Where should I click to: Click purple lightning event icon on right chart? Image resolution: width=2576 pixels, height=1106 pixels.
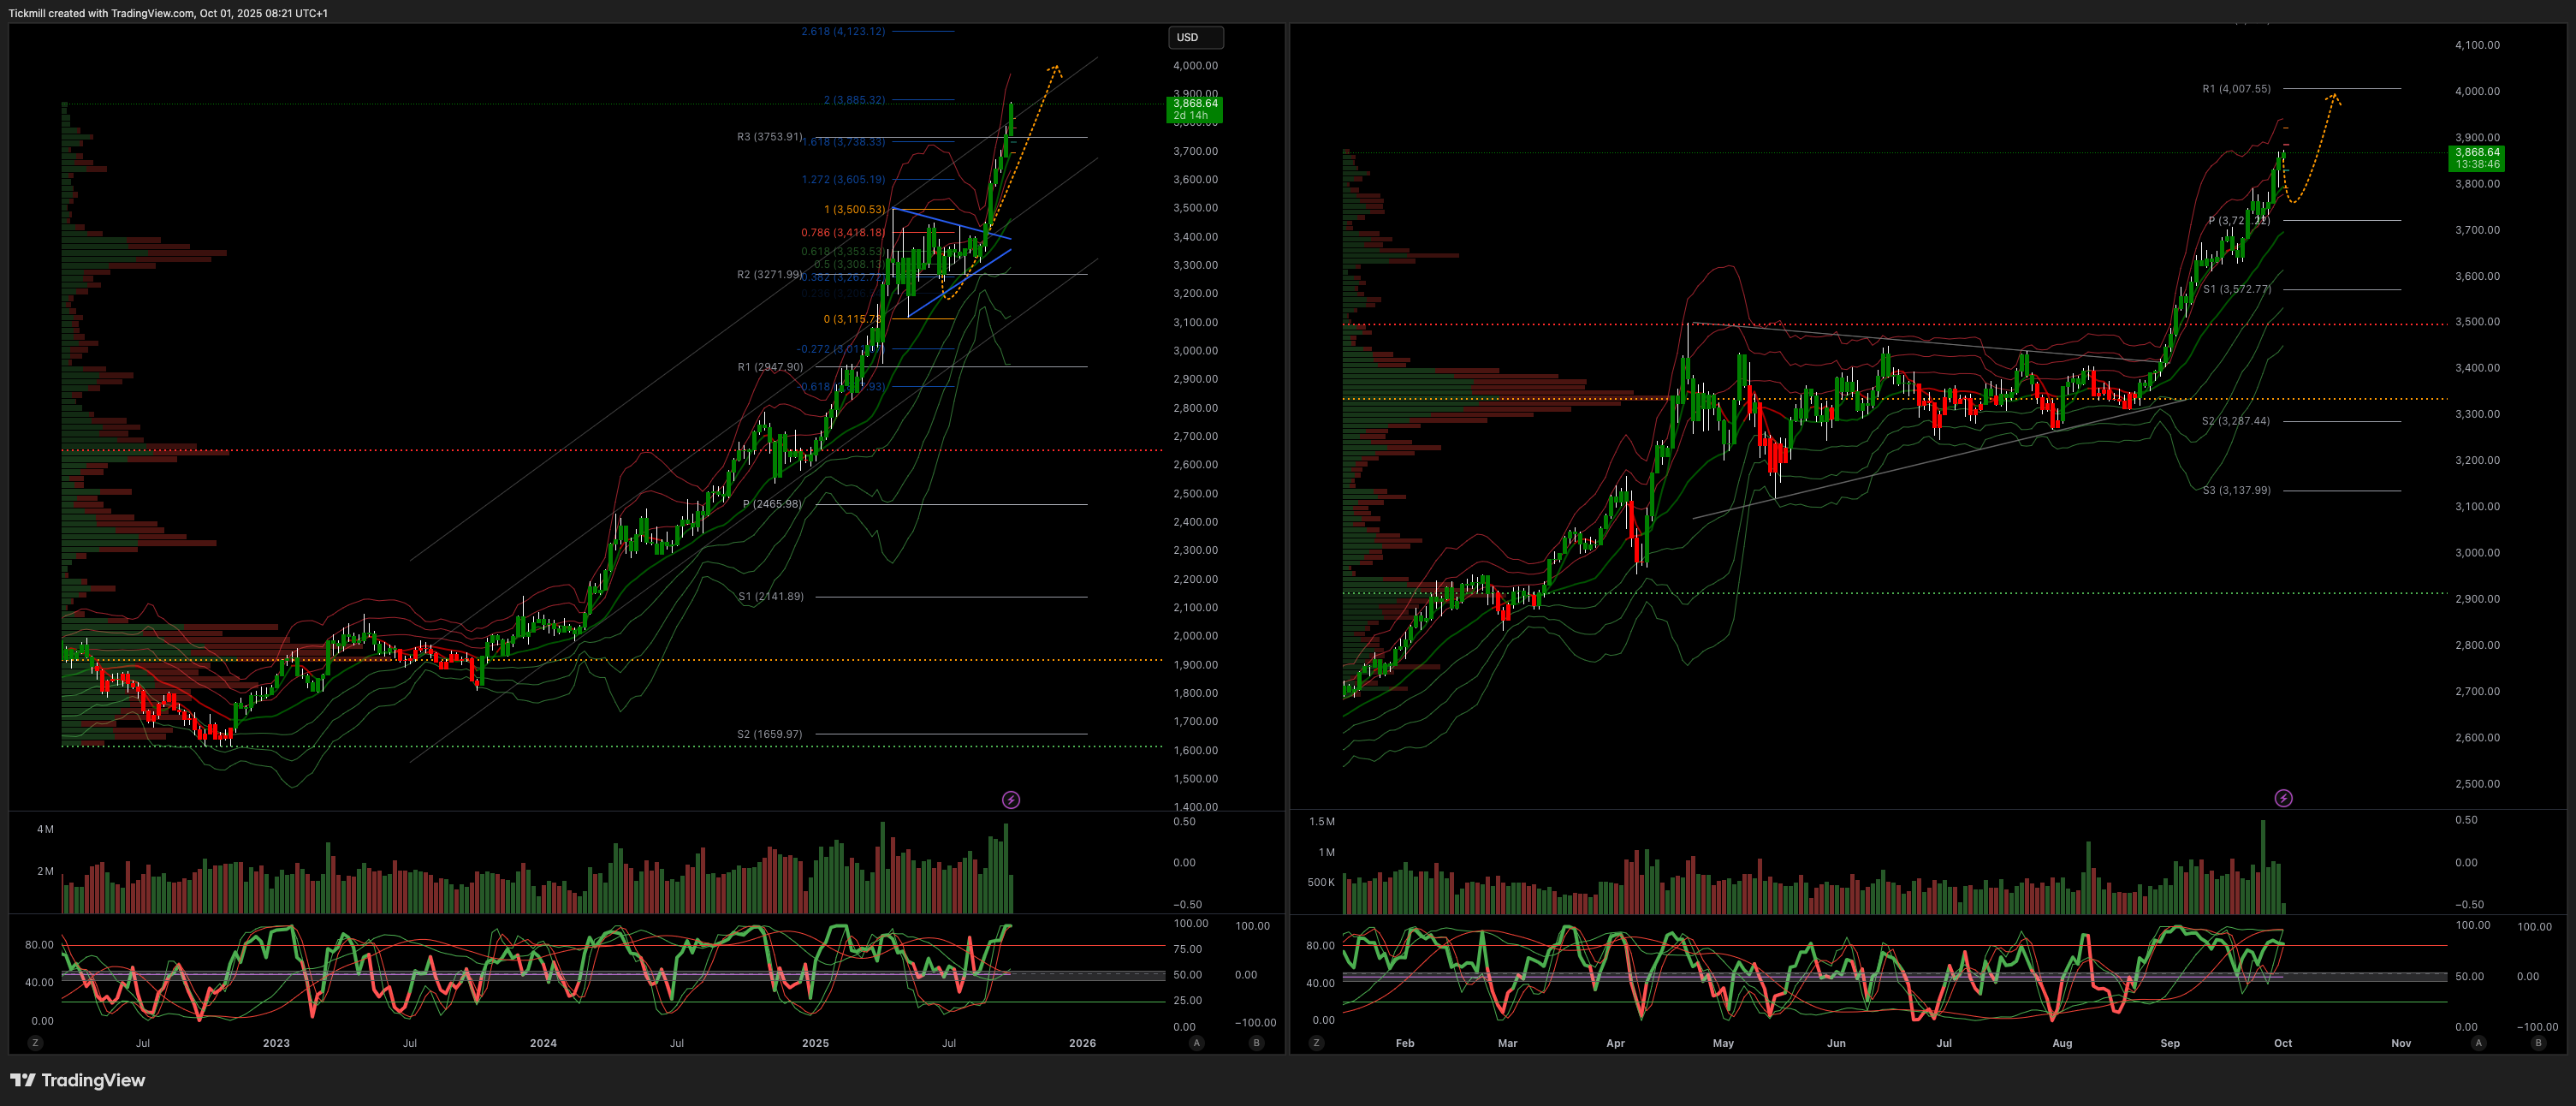[2284, 798]
